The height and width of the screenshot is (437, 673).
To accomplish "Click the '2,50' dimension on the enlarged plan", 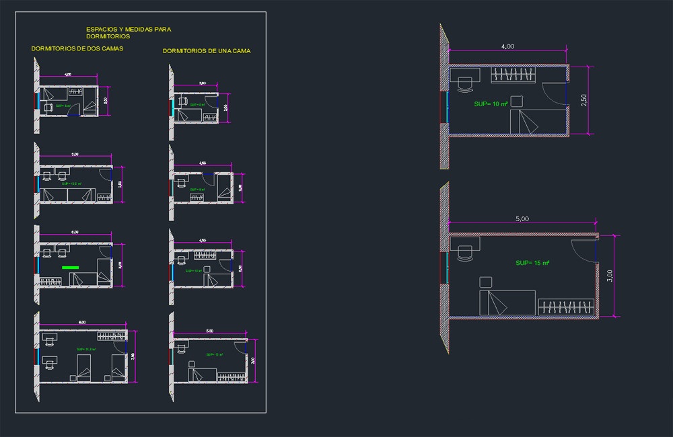I will (583, 100).
